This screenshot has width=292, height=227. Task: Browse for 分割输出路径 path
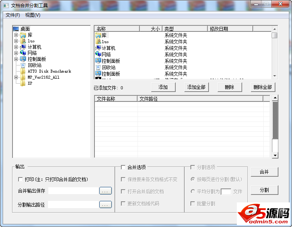(x=105, y=204)
